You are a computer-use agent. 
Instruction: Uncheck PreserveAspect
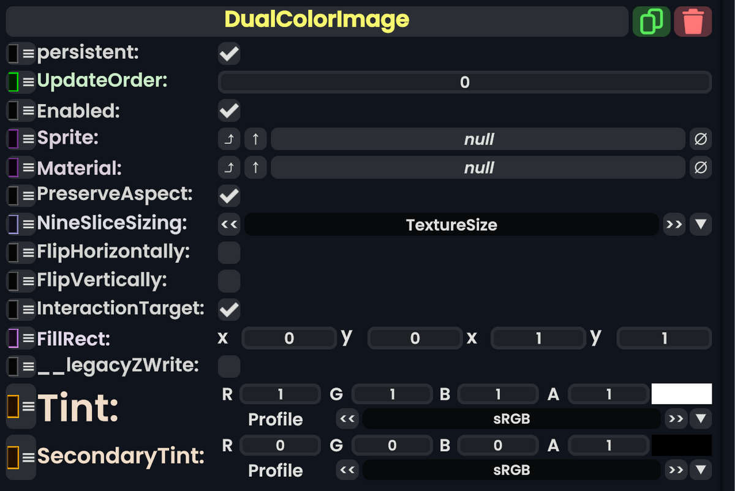point(228,195)
